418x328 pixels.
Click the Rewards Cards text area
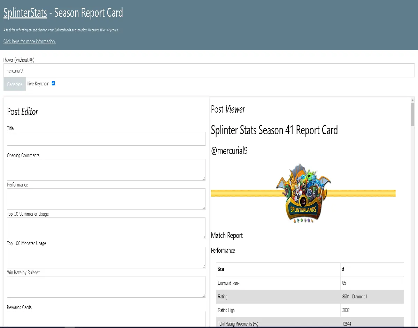(x=106, y=319)
